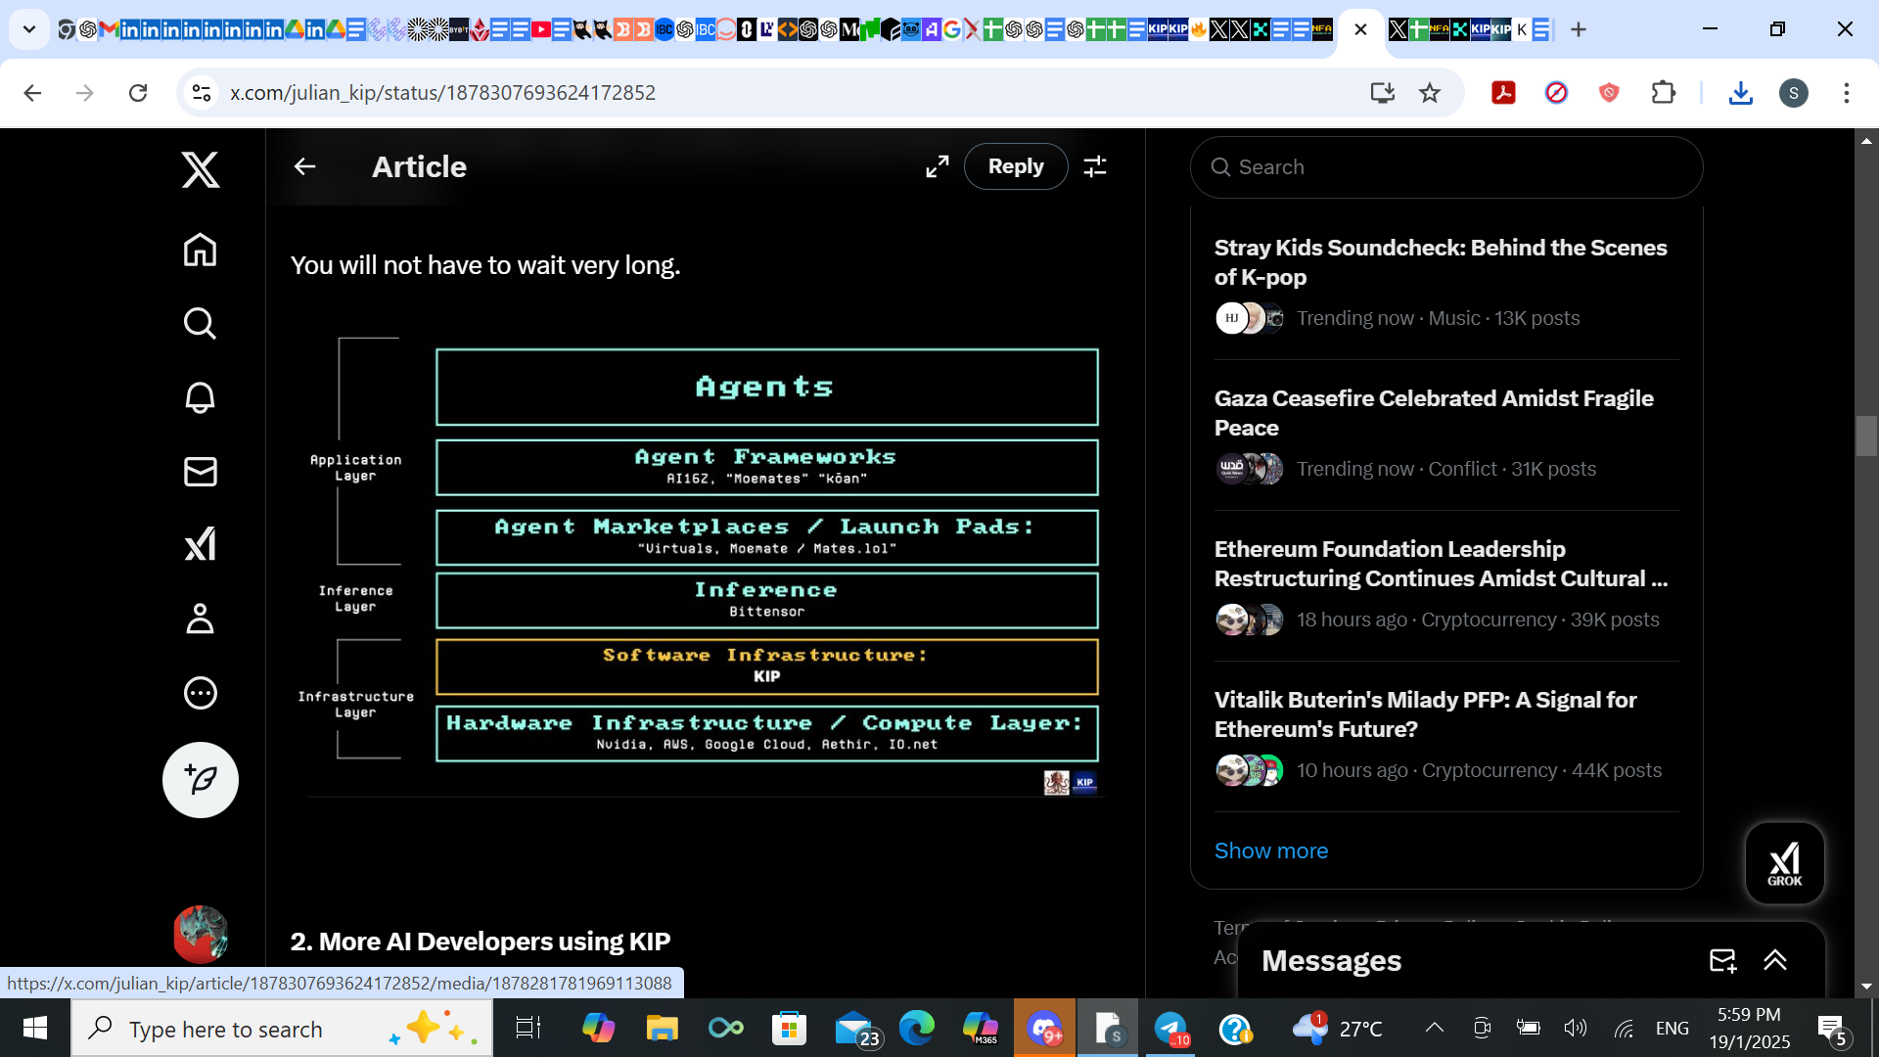Open Profile from the left sidebar

tap(201, 619)
